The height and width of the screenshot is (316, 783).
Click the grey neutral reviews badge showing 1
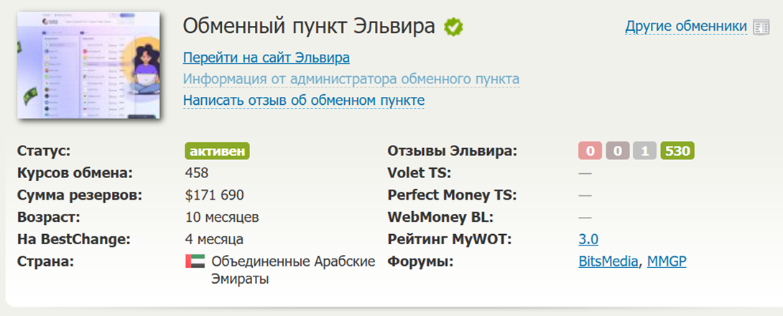pyautogui.click(x=644, y=152)
